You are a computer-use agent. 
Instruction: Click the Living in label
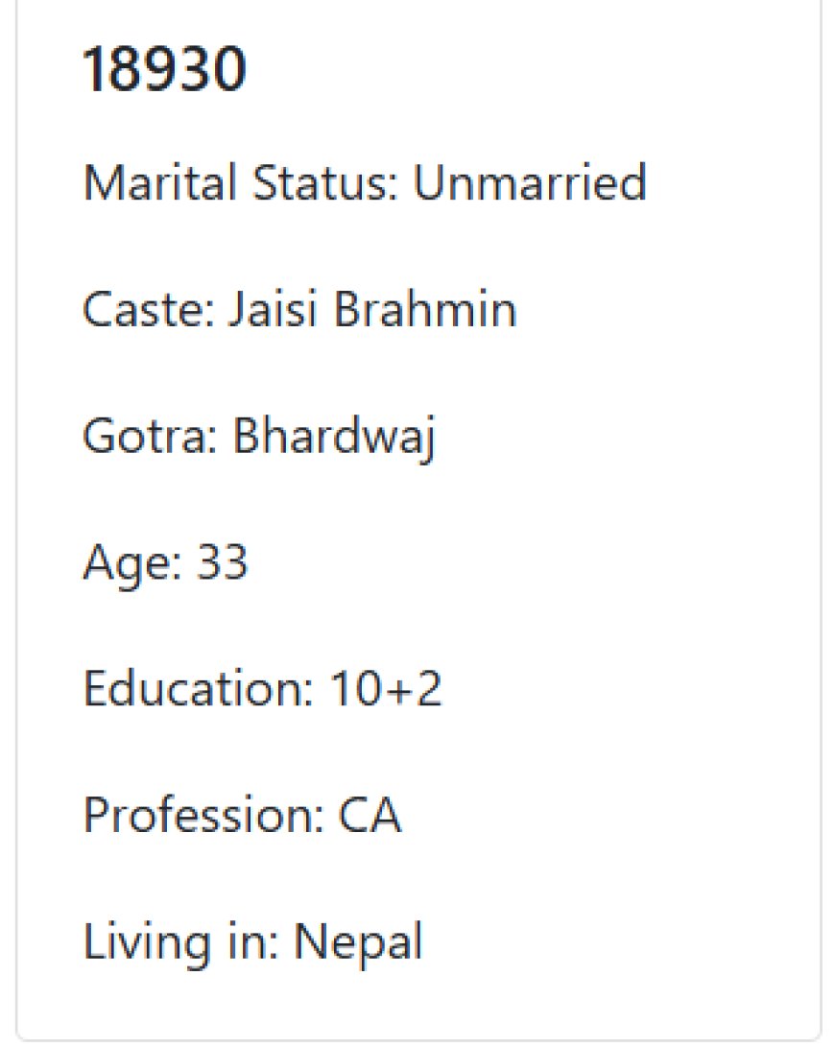tap(180, 943)
